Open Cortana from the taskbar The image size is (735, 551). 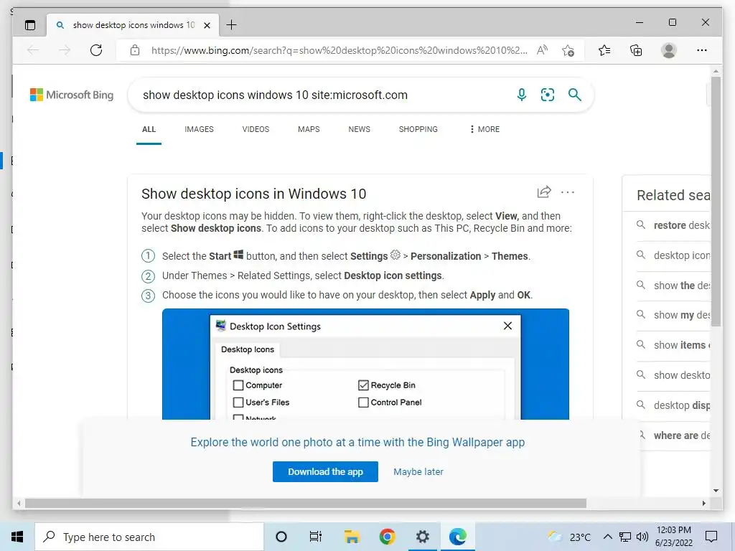(x=281, y=537)
